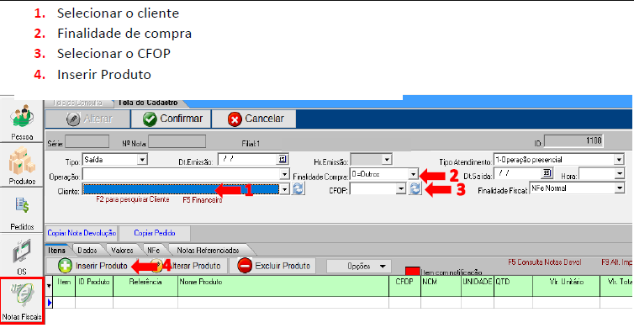Click the Nº Nota input field
Image resolution: width=634 pixels, height=328 pixels.
pos(177,141)
